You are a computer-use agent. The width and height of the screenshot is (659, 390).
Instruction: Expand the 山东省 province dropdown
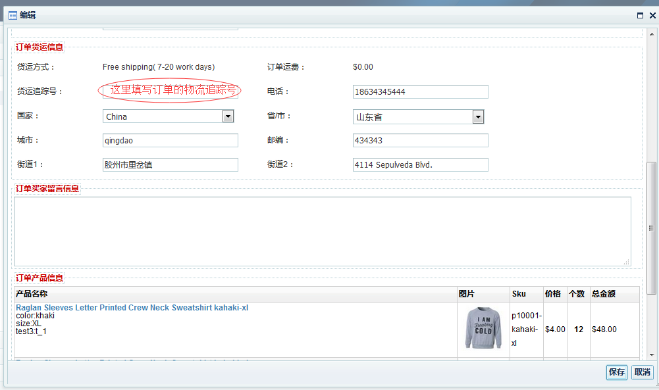coord(478,117)
